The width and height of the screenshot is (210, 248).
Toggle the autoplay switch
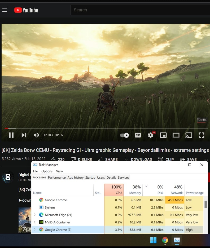[124, 135]
